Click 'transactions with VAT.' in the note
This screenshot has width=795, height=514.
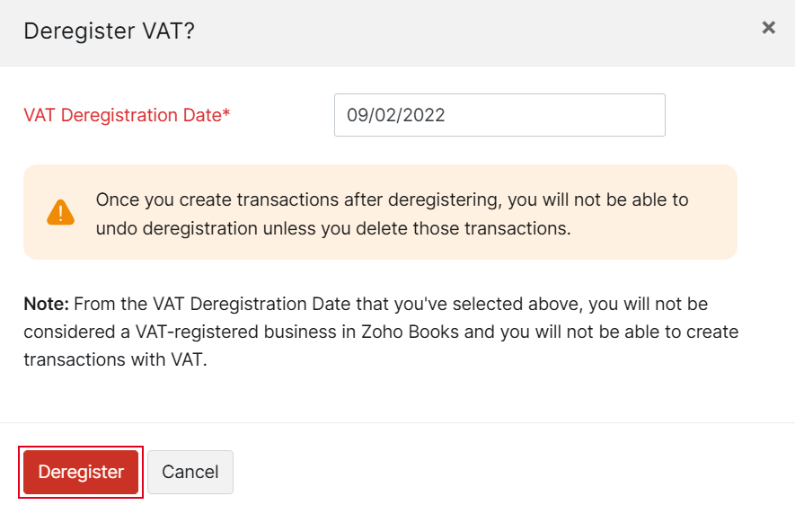point(115,359)
